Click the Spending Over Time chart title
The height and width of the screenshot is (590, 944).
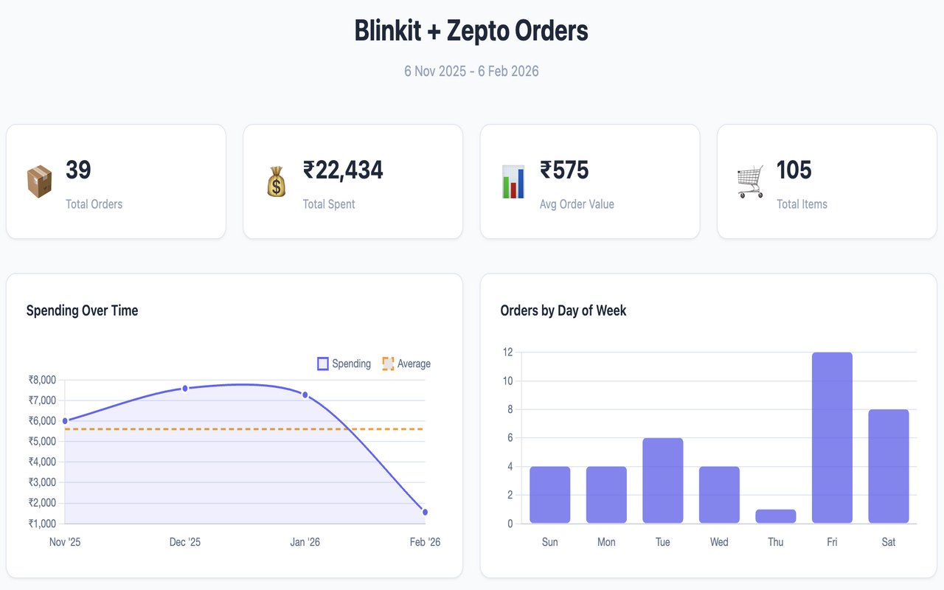click(83, 310)
